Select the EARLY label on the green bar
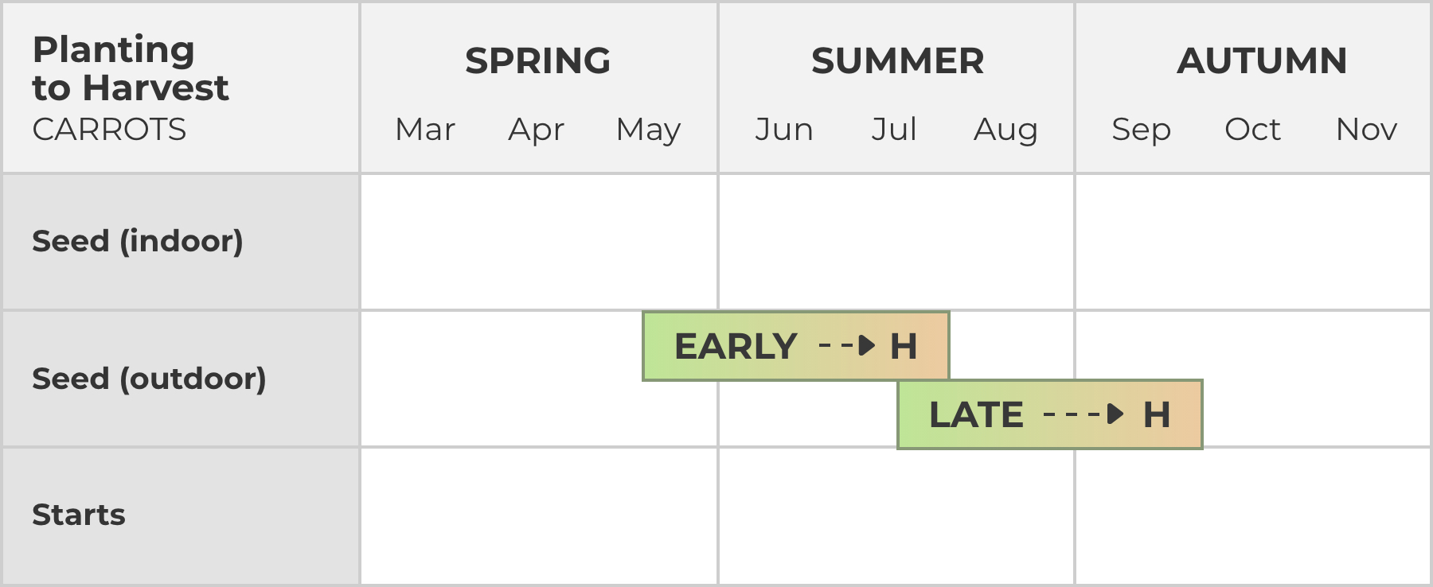Viewport: 1433px width, 587px height. [x=736, y=346]
